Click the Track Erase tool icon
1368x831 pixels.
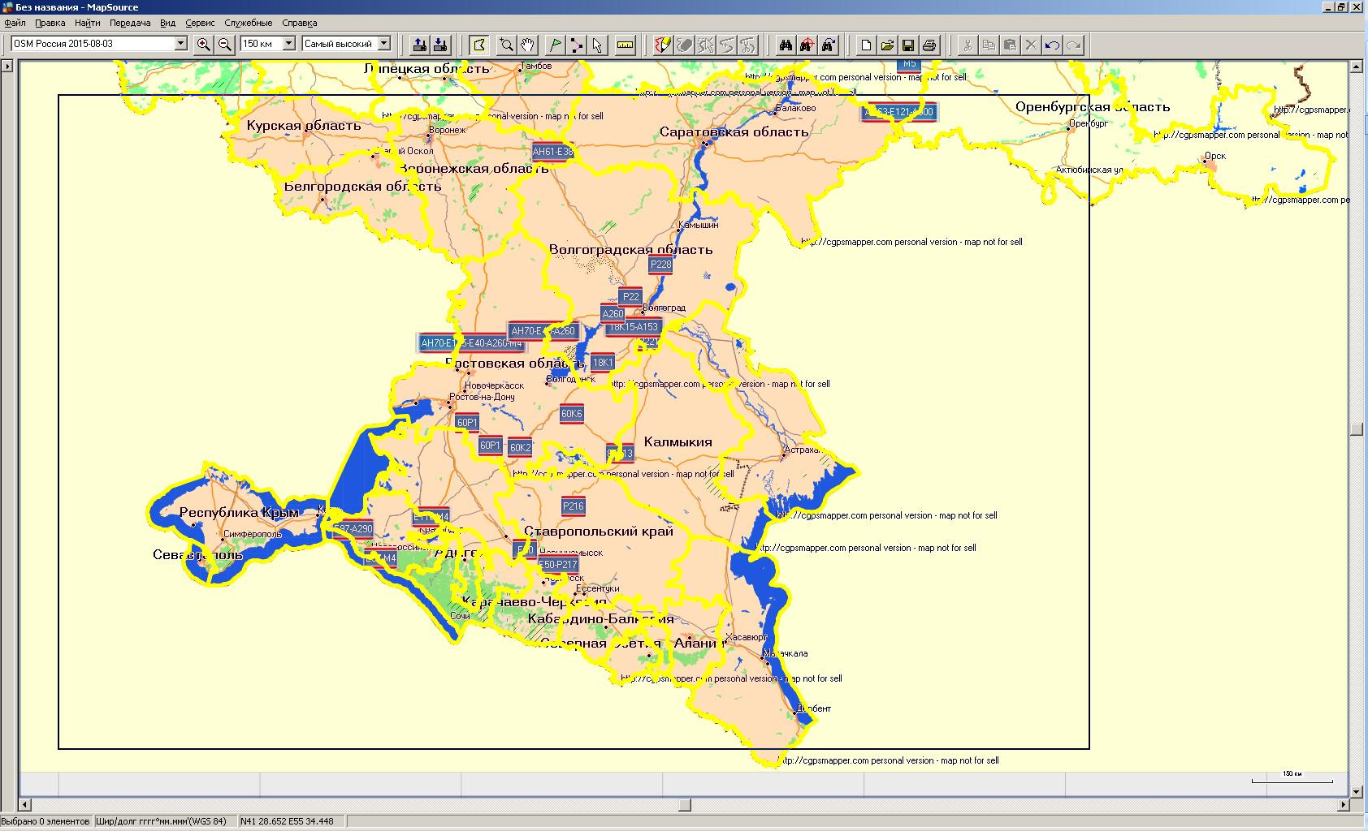click(x=685, y=45)
